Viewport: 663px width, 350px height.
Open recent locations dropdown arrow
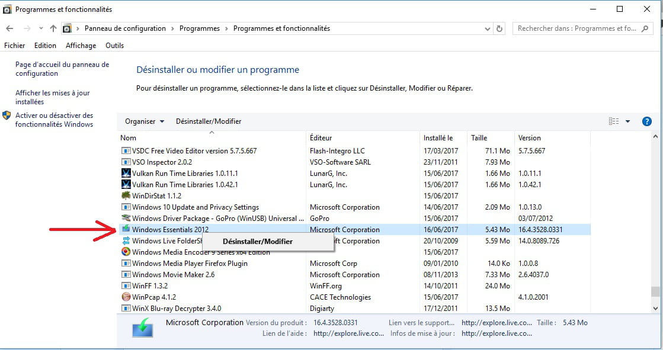tap(41, 28)
